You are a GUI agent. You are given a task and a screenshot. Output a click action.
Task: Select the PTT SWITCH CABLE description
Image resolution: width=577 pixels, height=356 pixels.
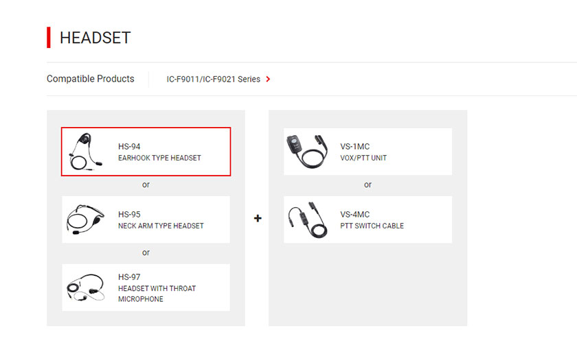point(372,226)
